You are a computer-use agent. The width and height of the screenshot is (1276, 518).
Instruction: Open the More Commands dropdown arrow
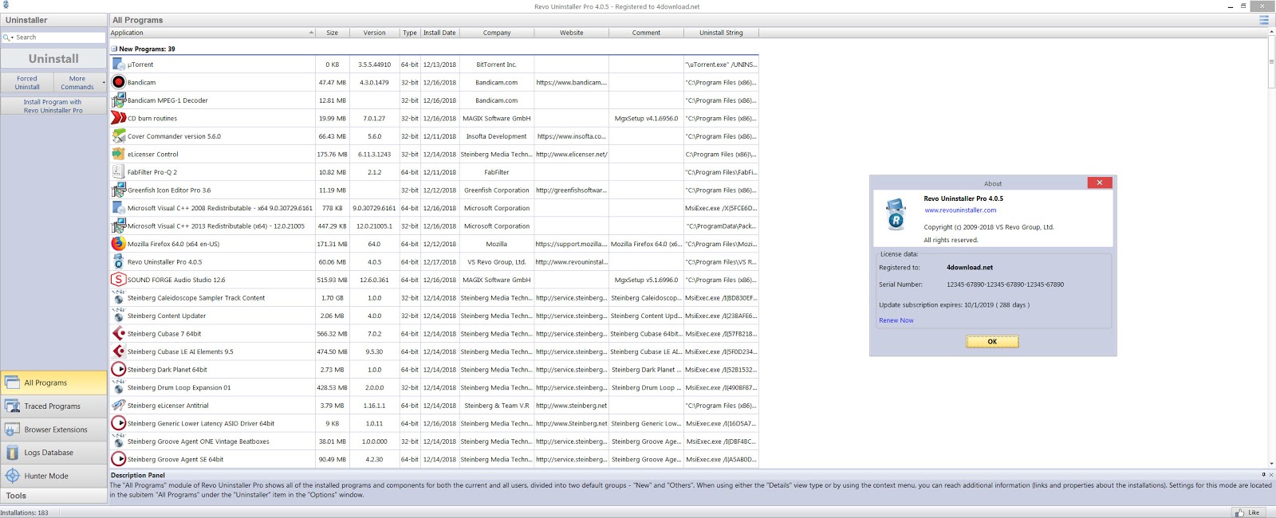tap(104, 82)
